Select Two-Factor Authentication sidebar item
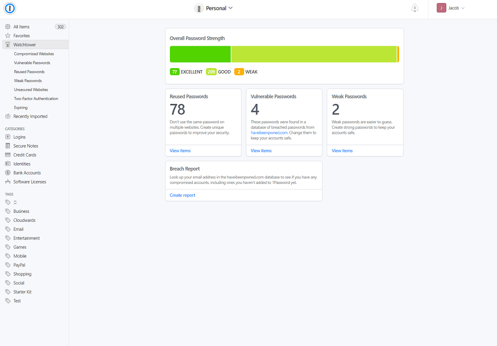This screenshot has height=346, width=497. [x=36, y=98]
